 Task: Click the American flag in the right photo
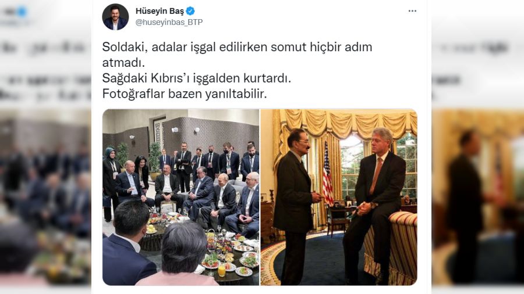328,173
